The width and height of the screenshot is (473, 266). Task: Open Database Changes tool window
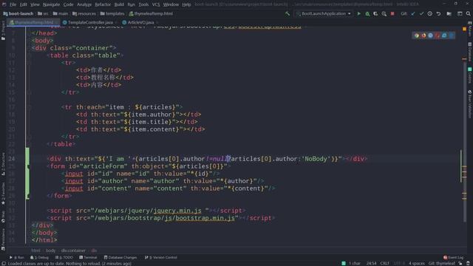pyautogui.click(x=120, y=257)
